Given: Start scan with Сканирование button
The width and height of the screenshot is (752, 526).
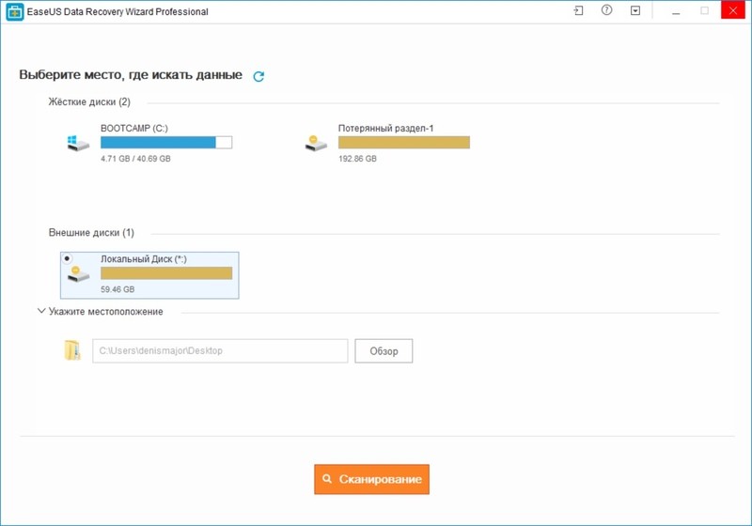Looking at the screenshot, I should [x=371, y=479].
